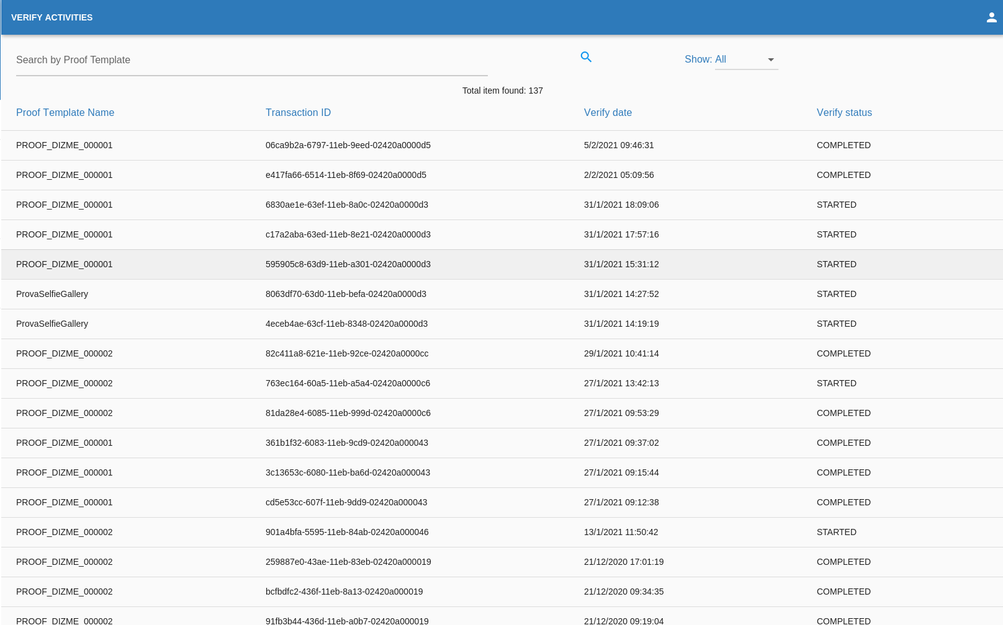Click verify date 27/1/2021 09:53:29
Image resolution: width=1003 pixels, height=625 pixels.
[x=621, y=413]
